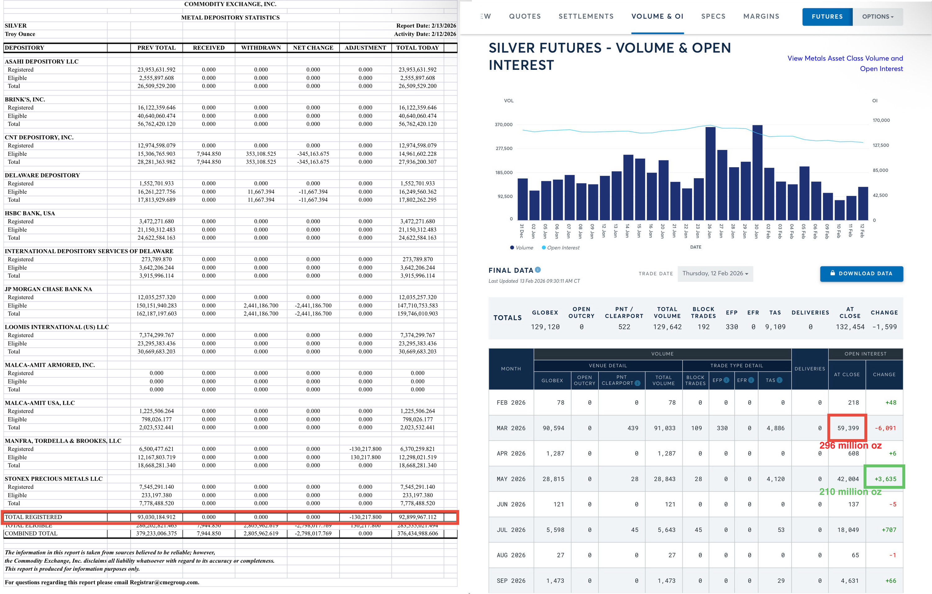Click the TAS column info icon

click(x=779, y=380)
